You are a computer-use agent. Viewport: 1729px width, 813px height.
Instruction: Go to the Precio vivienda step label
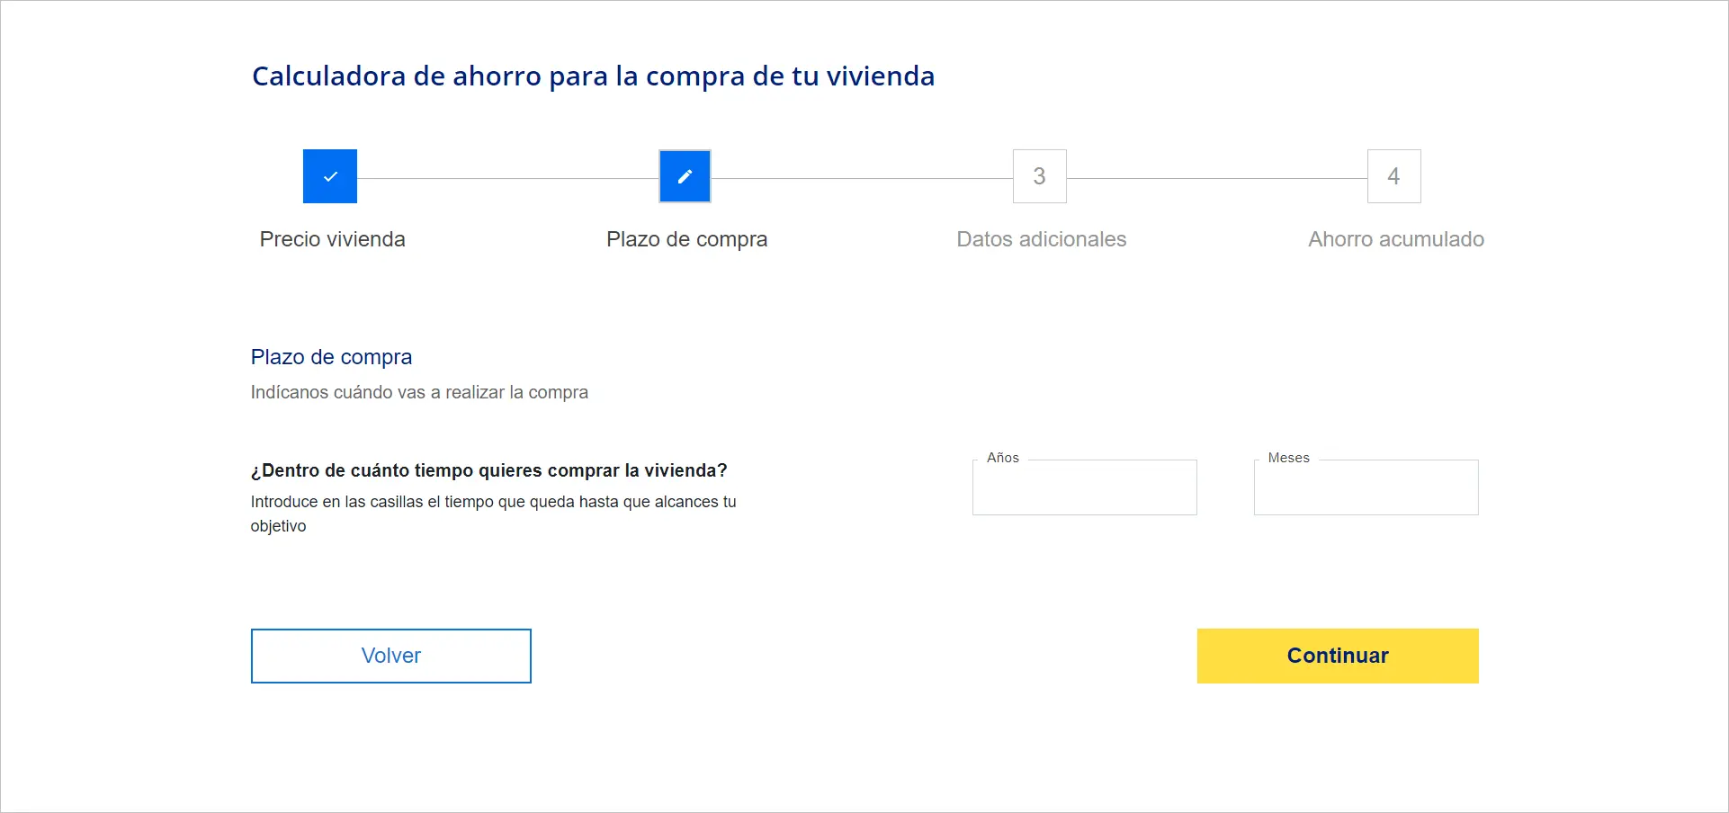332,239
